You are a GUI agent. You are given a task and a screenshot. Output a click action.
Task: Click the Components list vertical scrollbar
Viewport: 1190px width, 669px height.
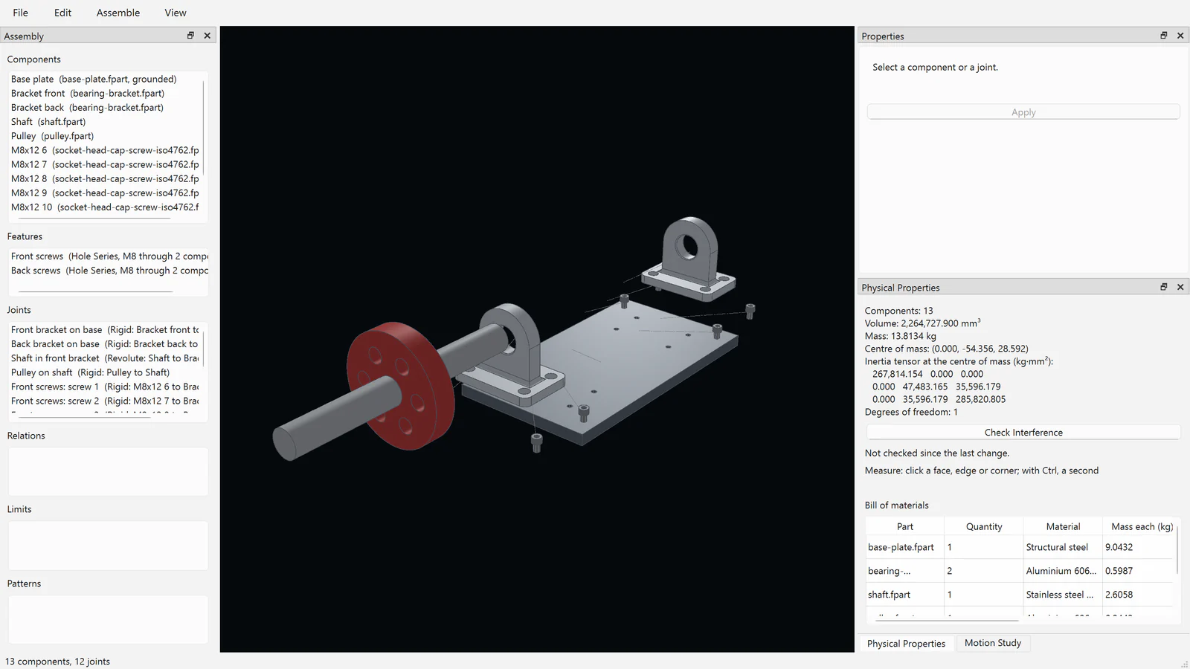point(204,126)
